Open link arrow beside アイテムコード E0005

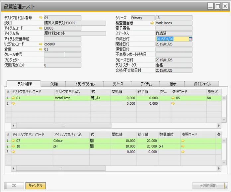coord(40,28)
